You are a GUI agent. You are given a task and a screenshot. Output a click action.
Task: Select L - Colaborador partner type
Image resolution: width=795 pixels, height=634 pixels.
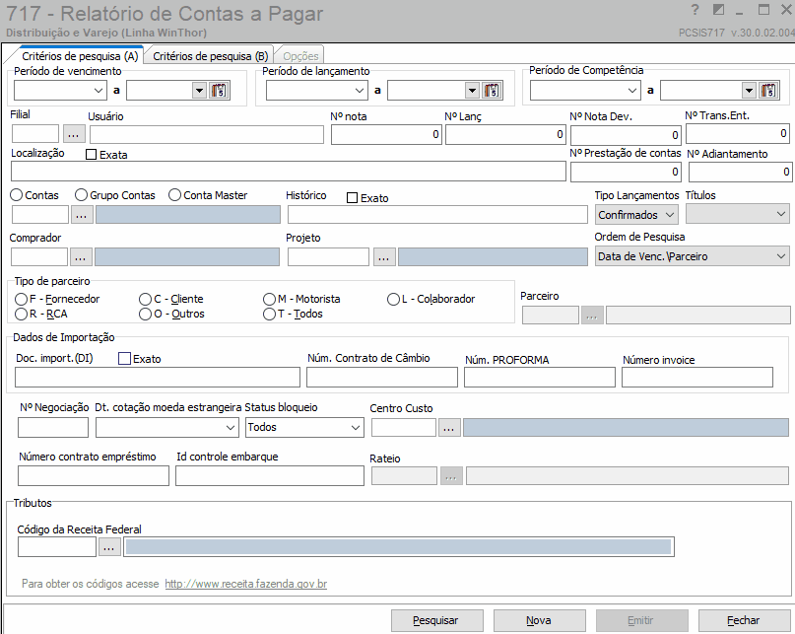click(393, 299)
